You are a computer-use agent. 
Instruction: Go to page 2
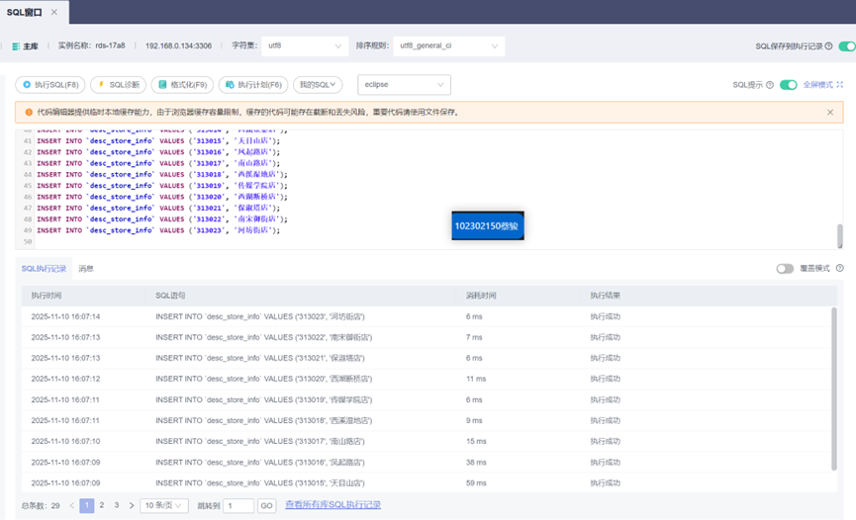point(102,506)
